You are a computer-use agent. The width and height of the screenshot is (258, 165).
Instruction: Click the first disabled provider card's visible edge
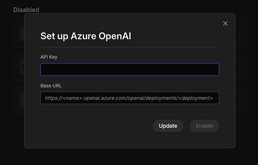point(19,33)
